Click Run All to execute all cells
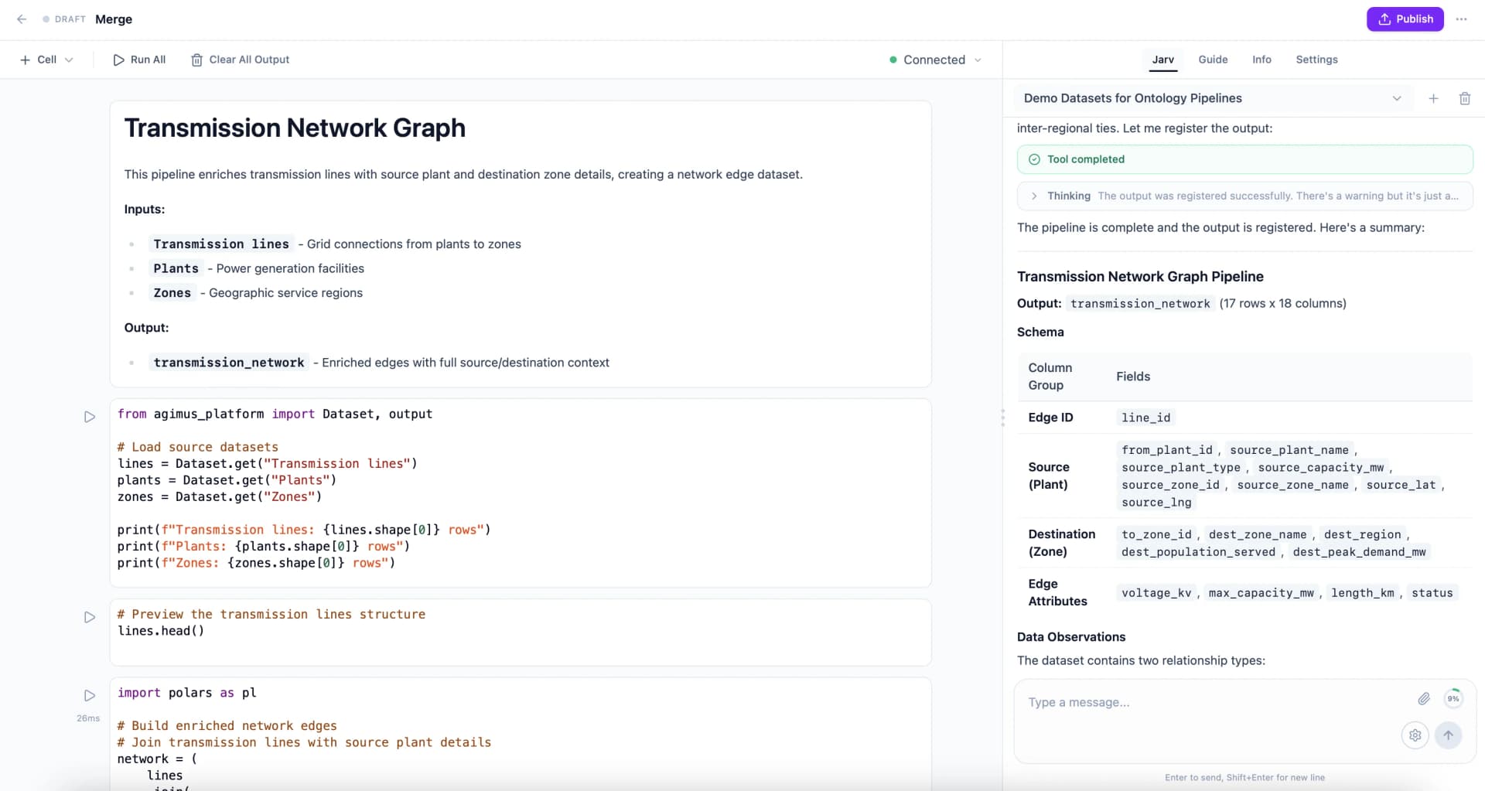The height and width of the screenshot is (791, 1485). click(x=139, y=60)
